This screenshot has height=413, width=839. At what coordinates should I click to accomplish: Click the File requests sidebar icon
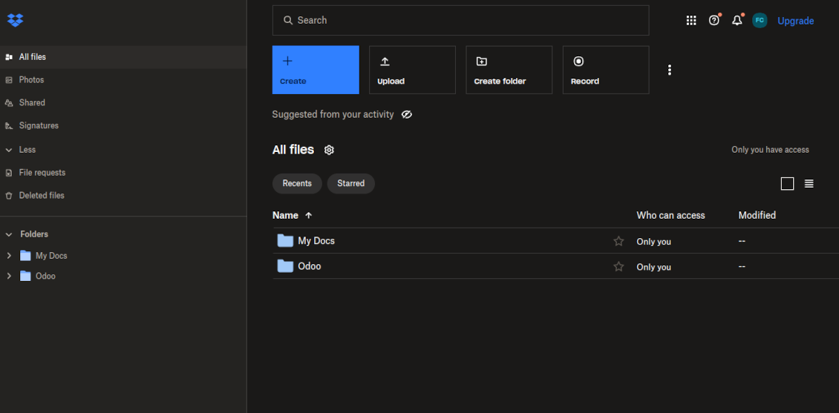pos(9,173)
